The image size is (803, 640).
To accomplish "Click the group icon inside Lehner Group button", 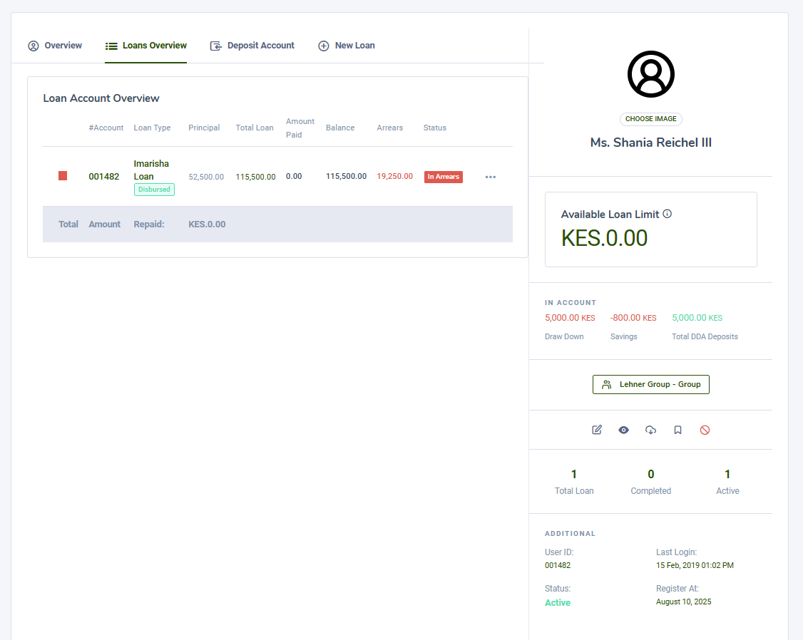I will pos(606,384).
